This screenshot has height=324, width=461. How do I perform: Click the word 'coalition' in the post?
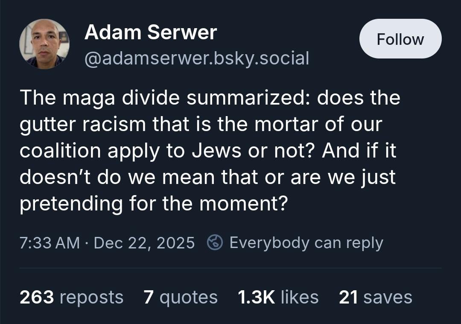(60, 151)
